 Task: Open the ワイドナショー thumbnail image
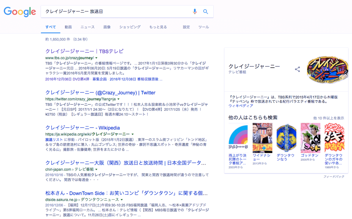[x=262, y=138]
